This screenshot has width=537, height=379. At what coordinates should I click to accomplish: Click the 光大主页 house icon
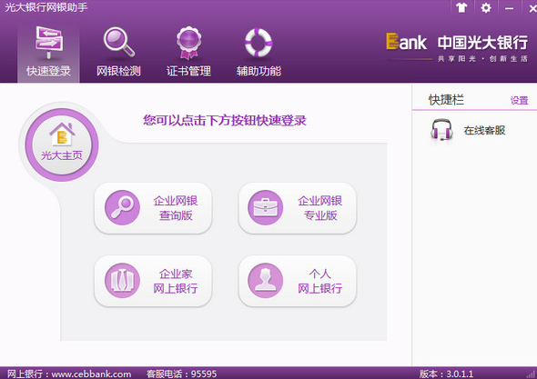click(62, 135)
